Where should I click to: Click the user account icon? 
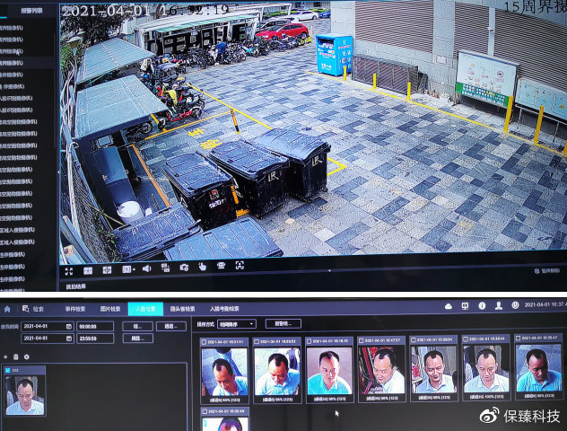click(x=499, y=306)
